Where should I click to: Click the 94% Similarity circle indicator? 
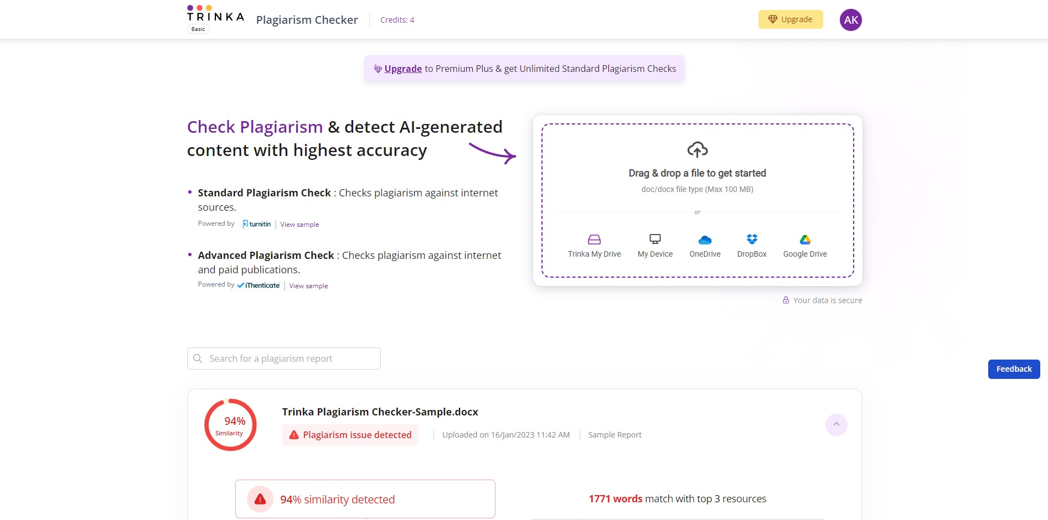click(230, 425)
